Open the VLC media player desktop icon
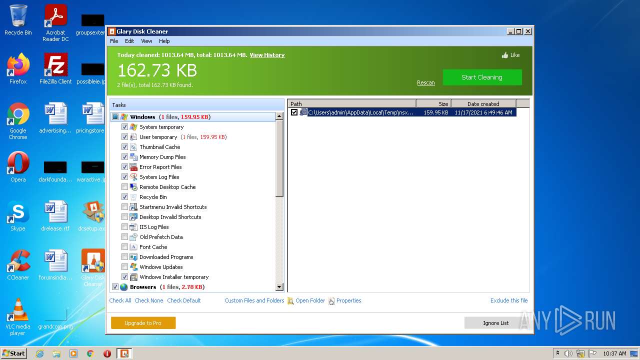640x360 pixels. pos(18,316)
